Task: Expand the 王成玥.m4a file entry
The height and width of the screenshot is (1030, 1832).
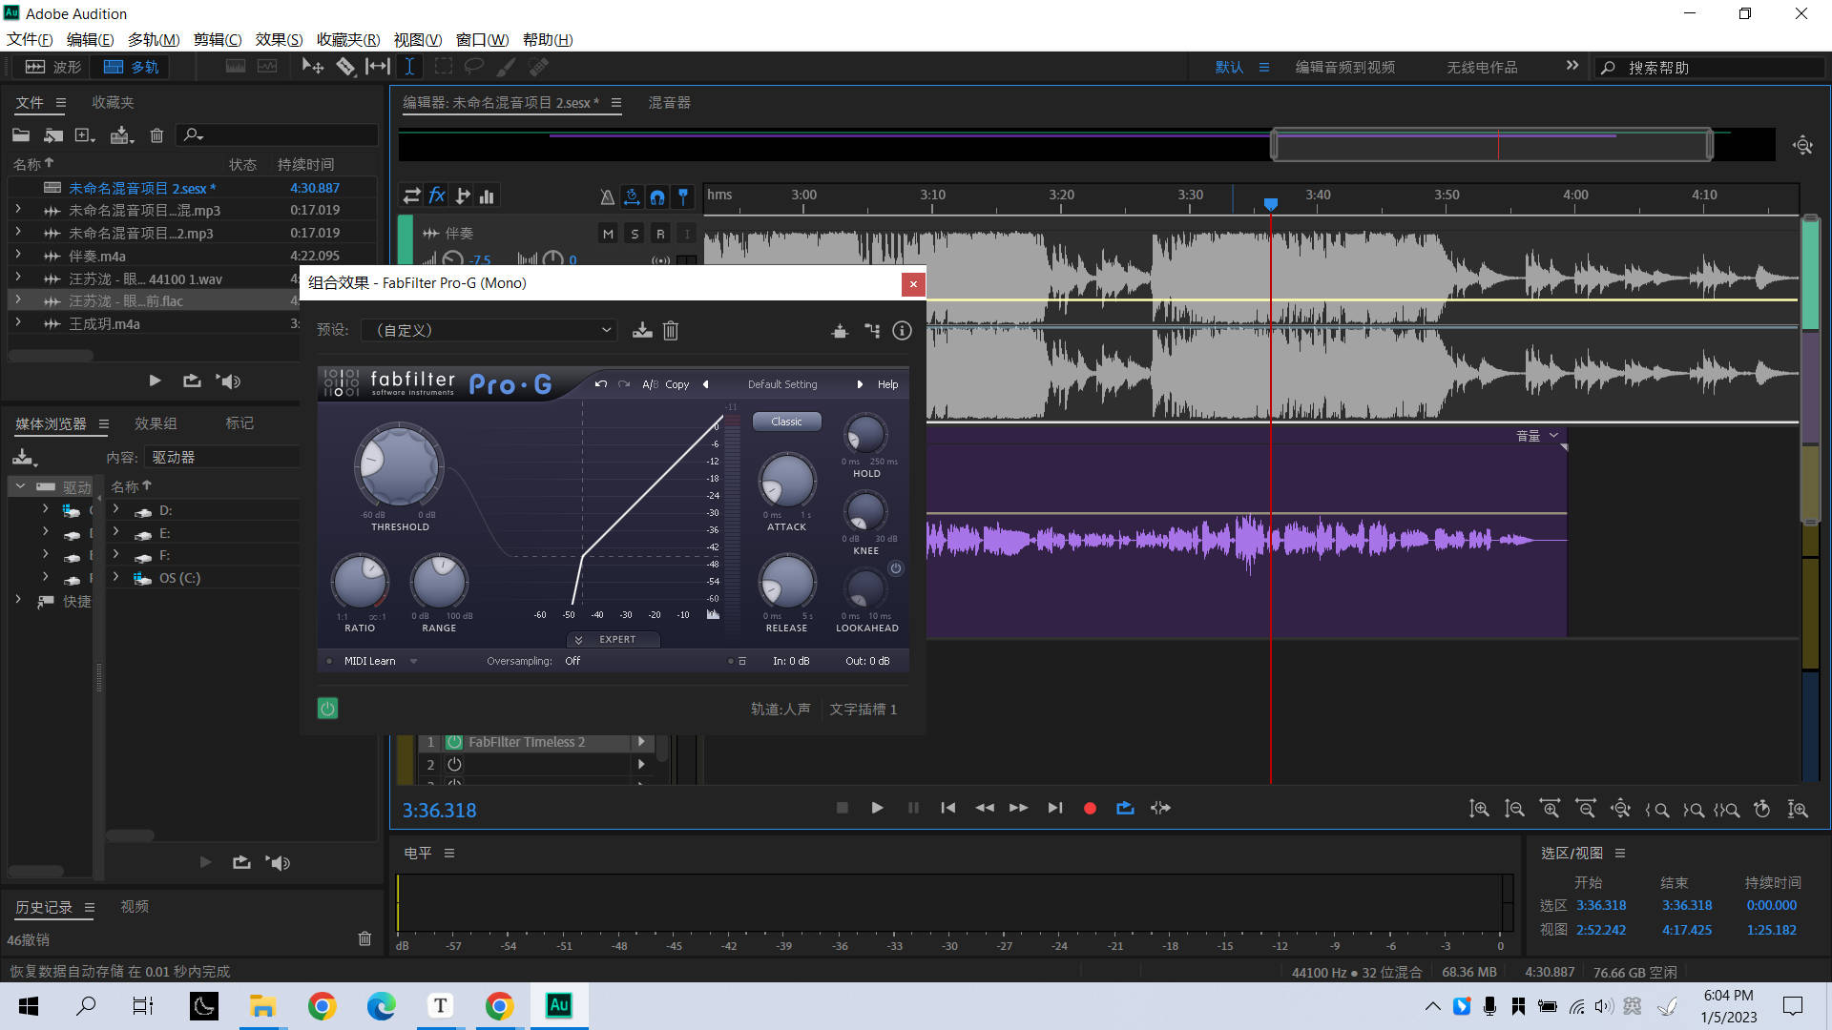Action: click(18, 323)
